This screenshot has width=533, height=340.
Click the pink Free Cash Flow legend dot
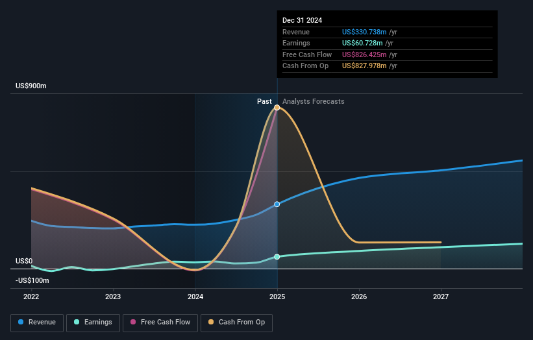point(133,322)
